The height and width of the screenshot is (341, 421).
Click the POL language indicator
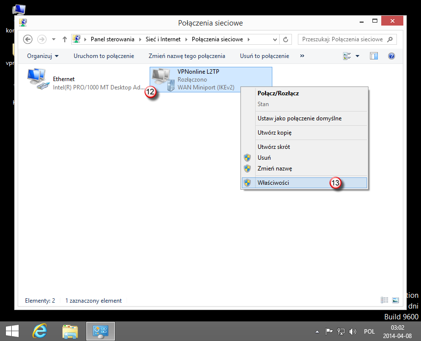369,332
